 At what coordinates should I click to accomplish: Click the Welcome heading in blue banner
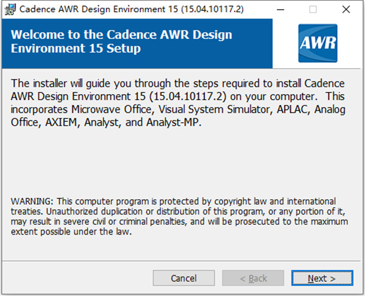(121, 41)
